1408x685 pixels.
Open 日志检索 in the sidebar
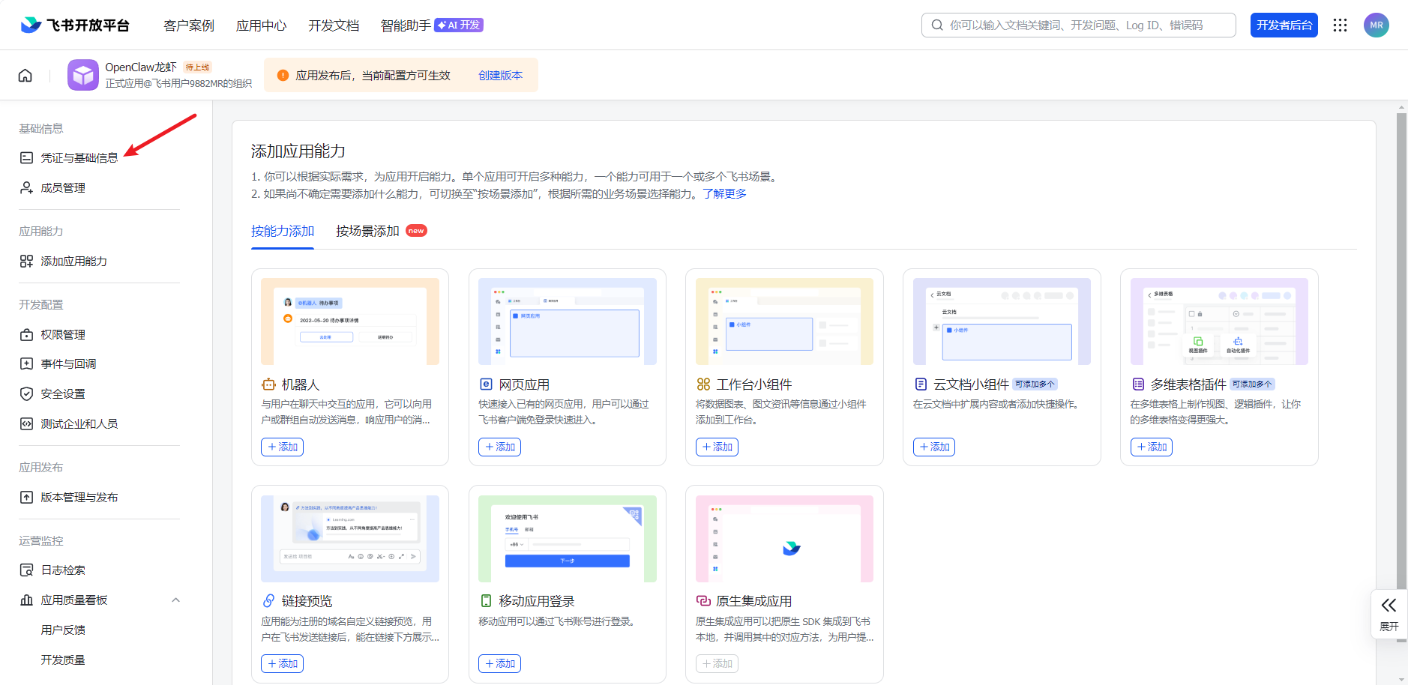tap(63, 570)
